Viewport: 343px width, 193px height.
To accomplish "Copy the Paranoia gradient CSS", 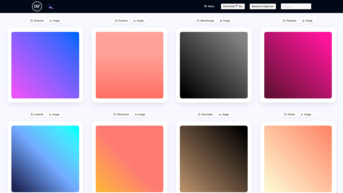I will [37, 21].
